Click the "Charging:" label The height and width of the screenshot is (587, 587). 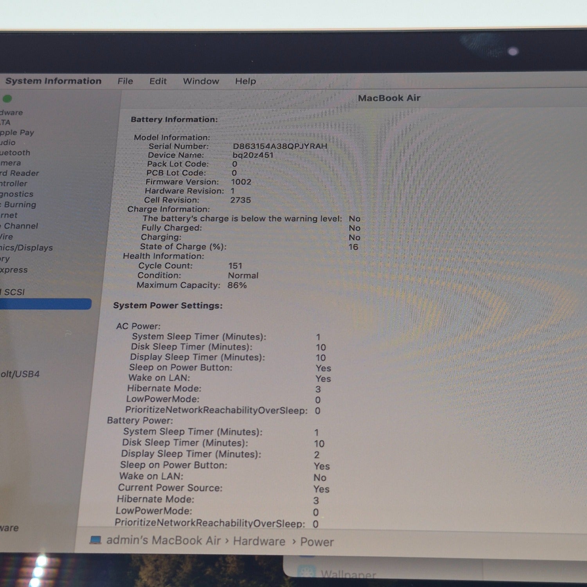(x=161, y=237)
